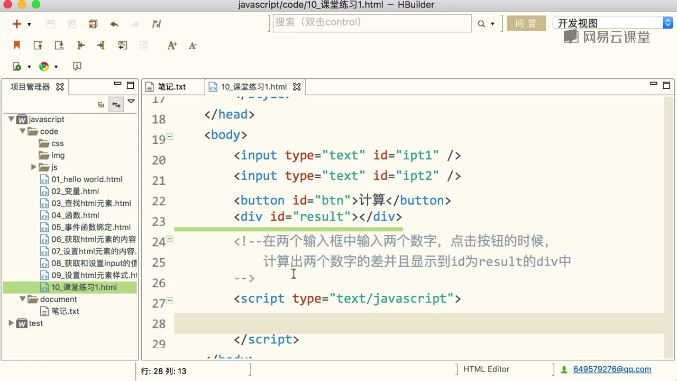This screenshot has width=677, height=381.
Task: Fold the body tag at line 19
Action: [x=170, y=137]
